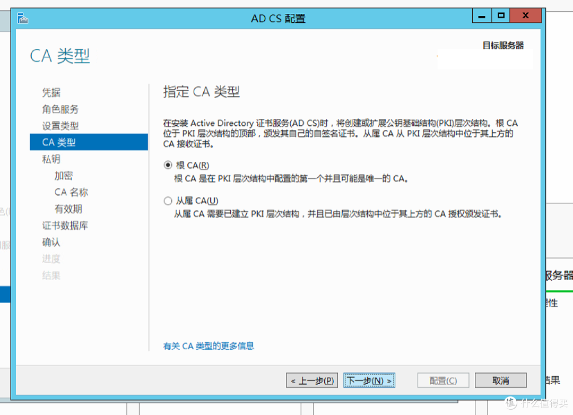Click the 上一步(P) button
Image resolution: width=573 pixels, height=415 pixels.
click(x=311, y=380)
